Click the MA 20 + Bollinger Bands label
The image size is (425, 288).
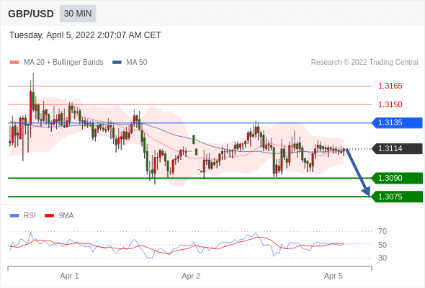point(63,63)
